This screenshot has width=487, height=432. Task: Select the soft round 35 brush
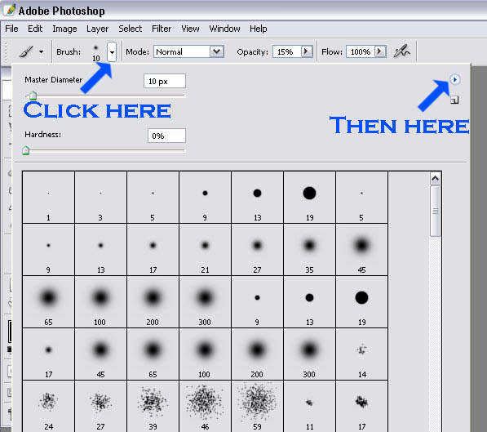point(309,250)
